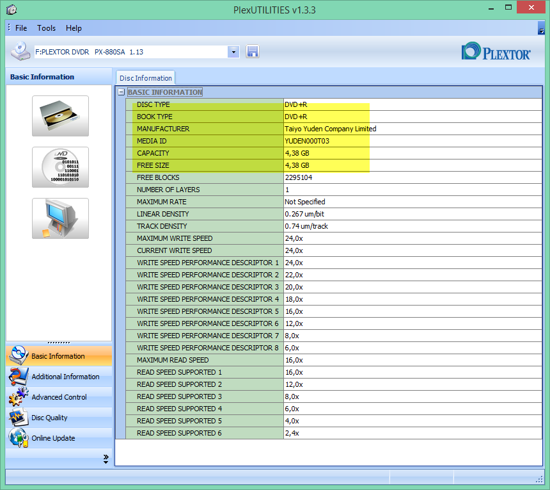Click the 0.267 um/bit value
The height and width of the screenshot is (490, 550).
point(304,214)
